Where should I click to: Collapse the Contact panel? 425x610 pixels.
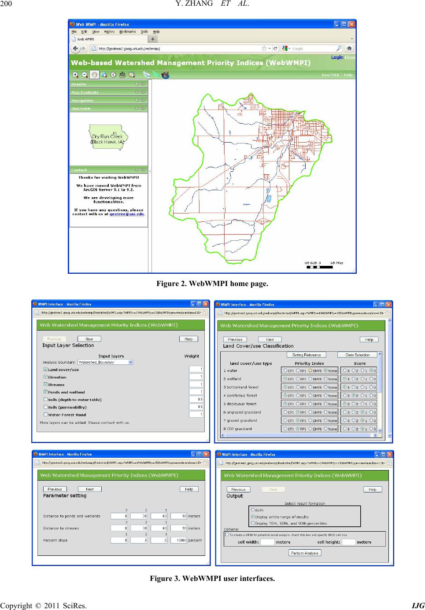[137, 170]
